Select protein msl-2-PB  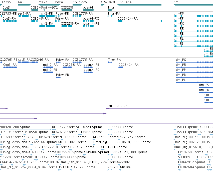click(x=48, y=72)
